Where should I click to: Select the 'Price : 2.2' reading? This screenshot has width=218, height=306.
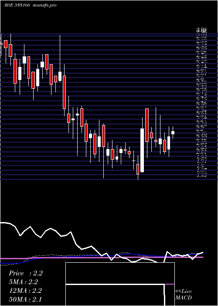pyautogui.click(x=25, y=273)
